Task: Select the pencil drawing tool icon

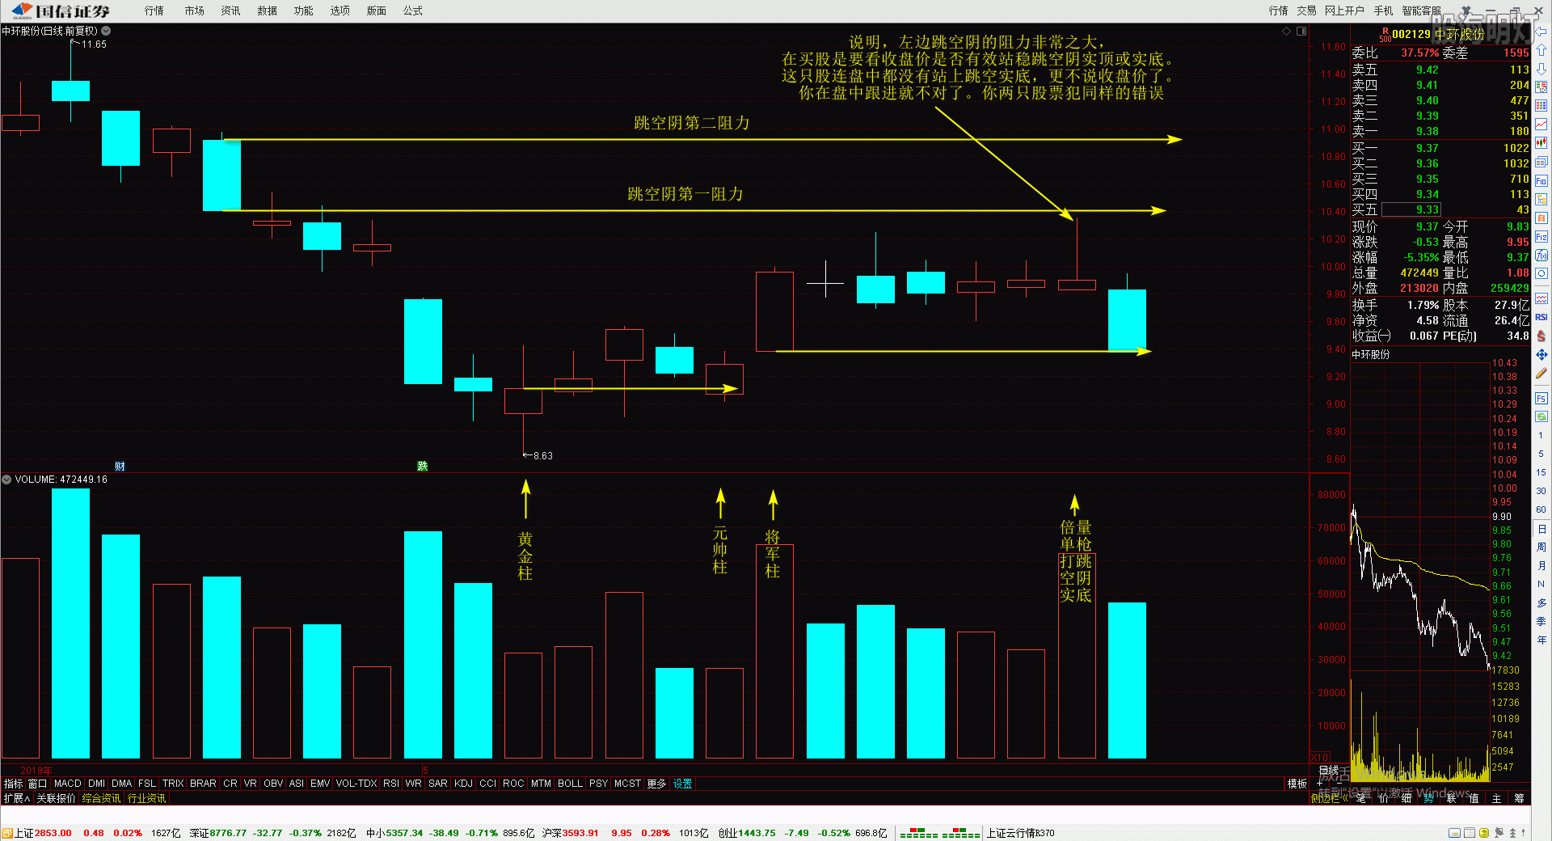Action: (x=1541, y=373)
